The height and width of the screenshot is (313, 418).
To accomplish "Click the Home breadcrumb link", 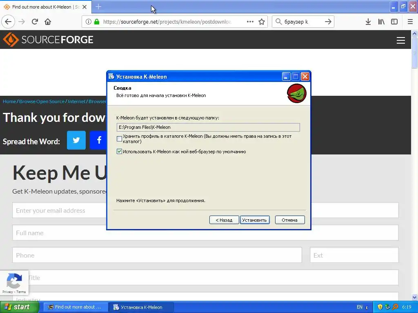I will (9, 101).
